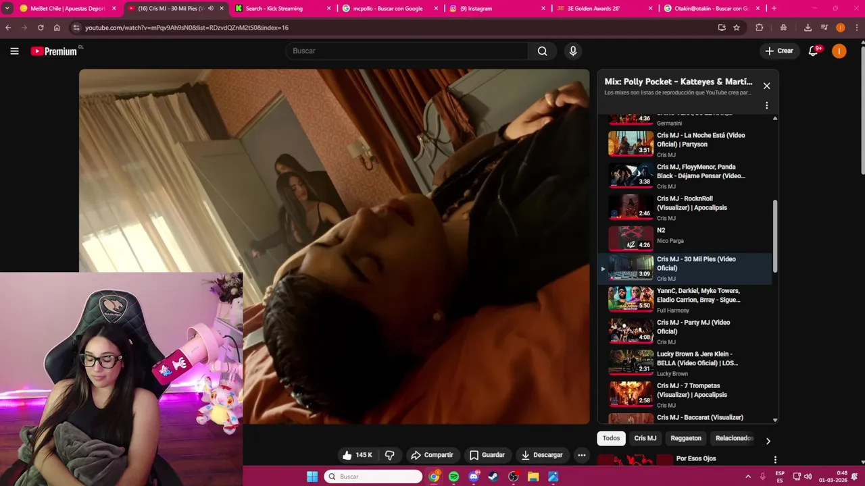Show more filter chips with arrow
This screenshot has height=486, width=865.
[x=768, y=441]
